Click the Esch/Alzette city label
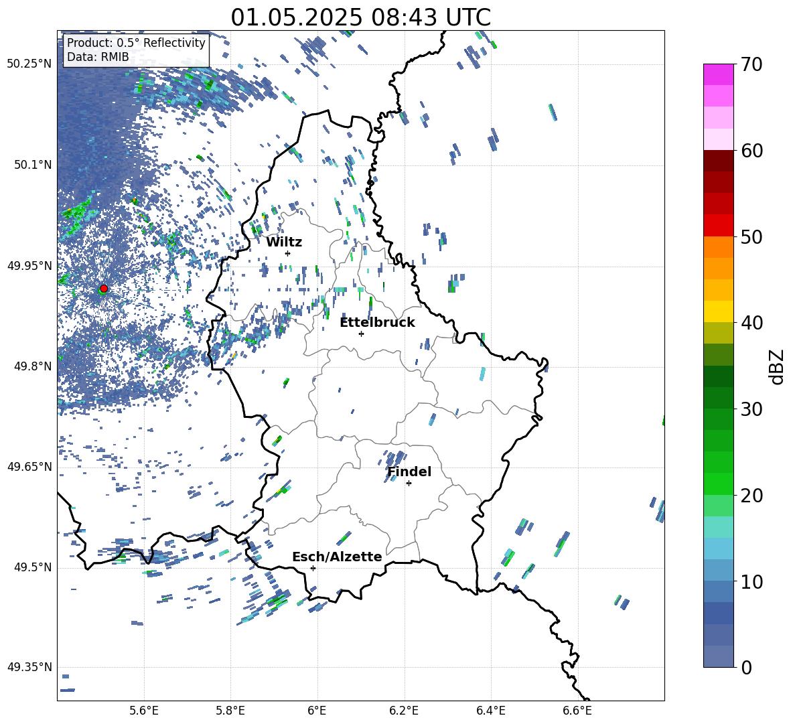This screenshot has height=724, width=793. [338, 557]
